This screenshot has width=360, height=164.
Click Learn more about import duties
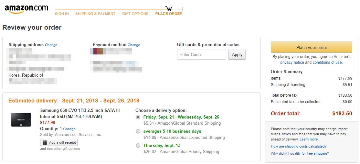click(x=309, y=140)
